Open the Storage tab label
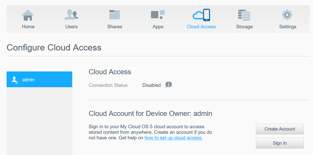313x155 pixels. (x=244, y=27)
